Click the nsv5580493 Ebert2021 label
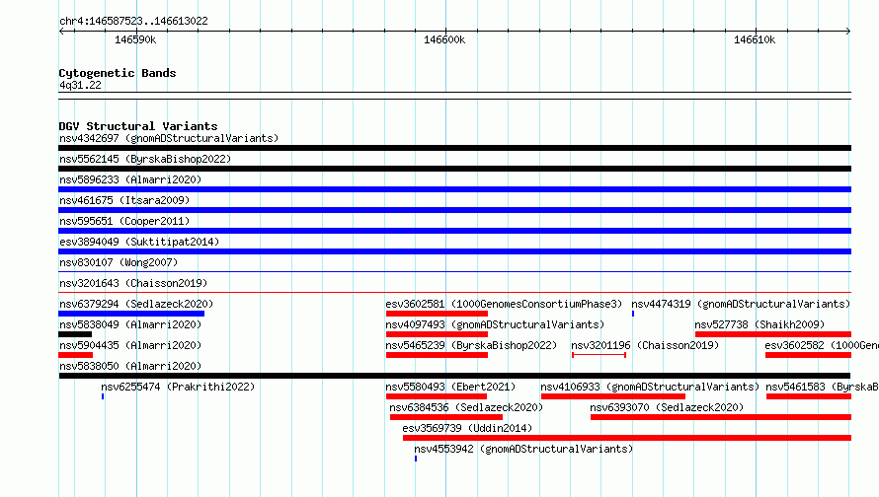The image size is (879, 497). (x=450, y=387)
